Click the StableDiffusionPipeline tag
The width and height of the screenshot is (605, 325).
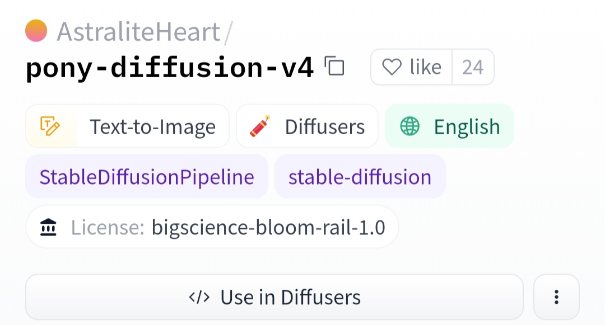click(x=147, y=177)
